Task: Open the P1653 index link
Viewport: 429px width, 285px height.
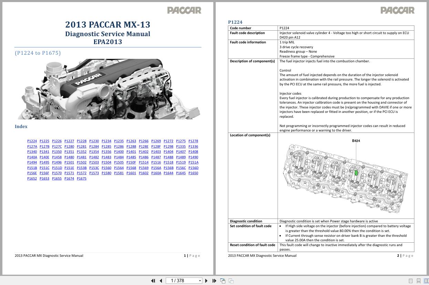Action: pyautogui.click(x=44, y=179)
